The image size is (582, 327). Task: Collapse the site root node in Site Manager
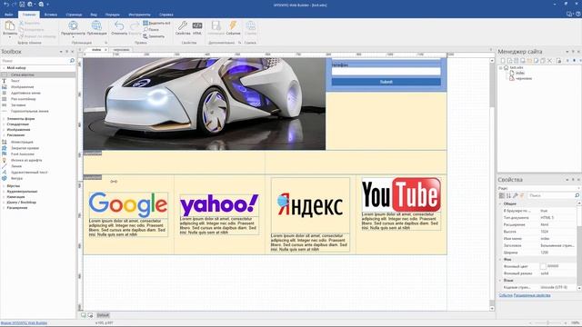[x=501, y=68]
